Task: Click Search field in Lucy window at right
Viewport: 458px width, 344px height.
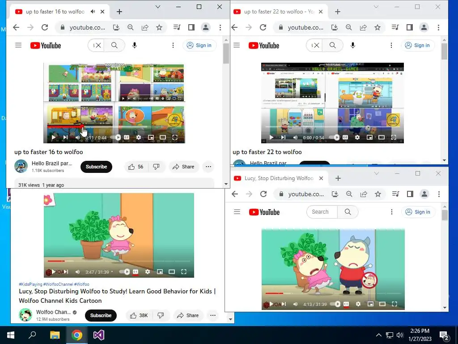Action: tap(322, 212)
